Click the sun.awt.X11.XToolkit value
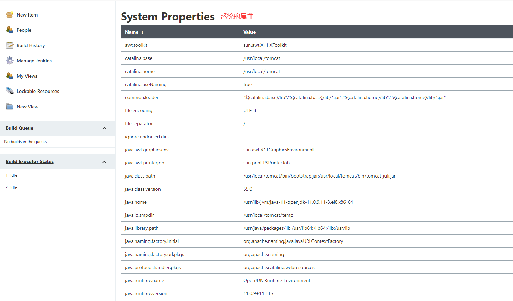This screenshot has height=301, width=513. pos(265,45)
